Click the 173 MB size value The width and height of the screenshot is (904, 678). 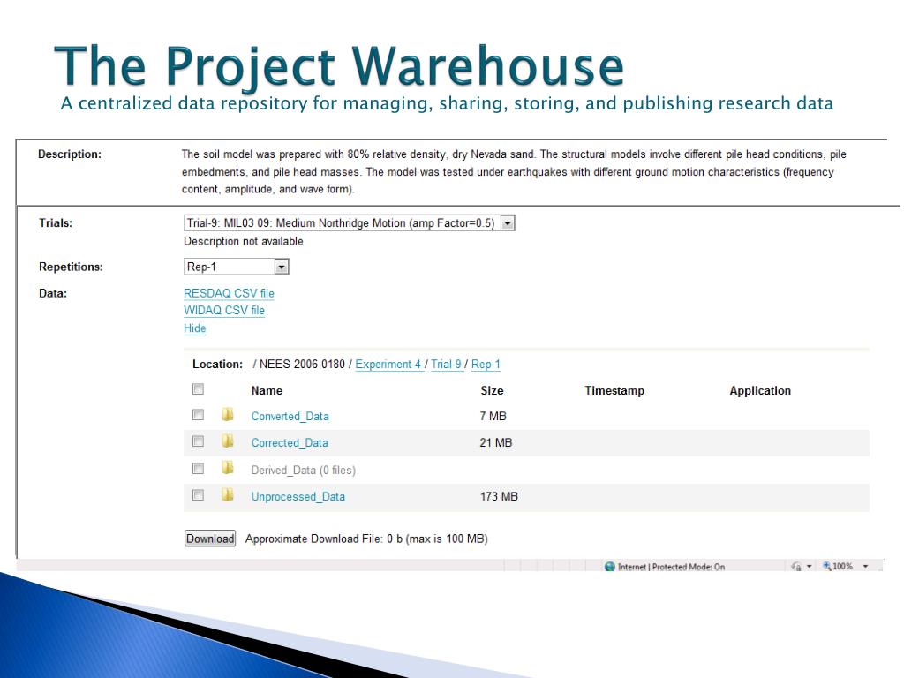pos(499,496)
